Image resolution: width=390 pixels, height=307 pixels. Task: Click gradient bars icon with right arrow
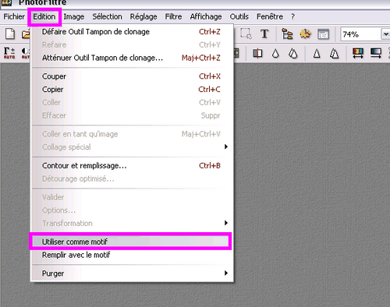pos(376,53)
